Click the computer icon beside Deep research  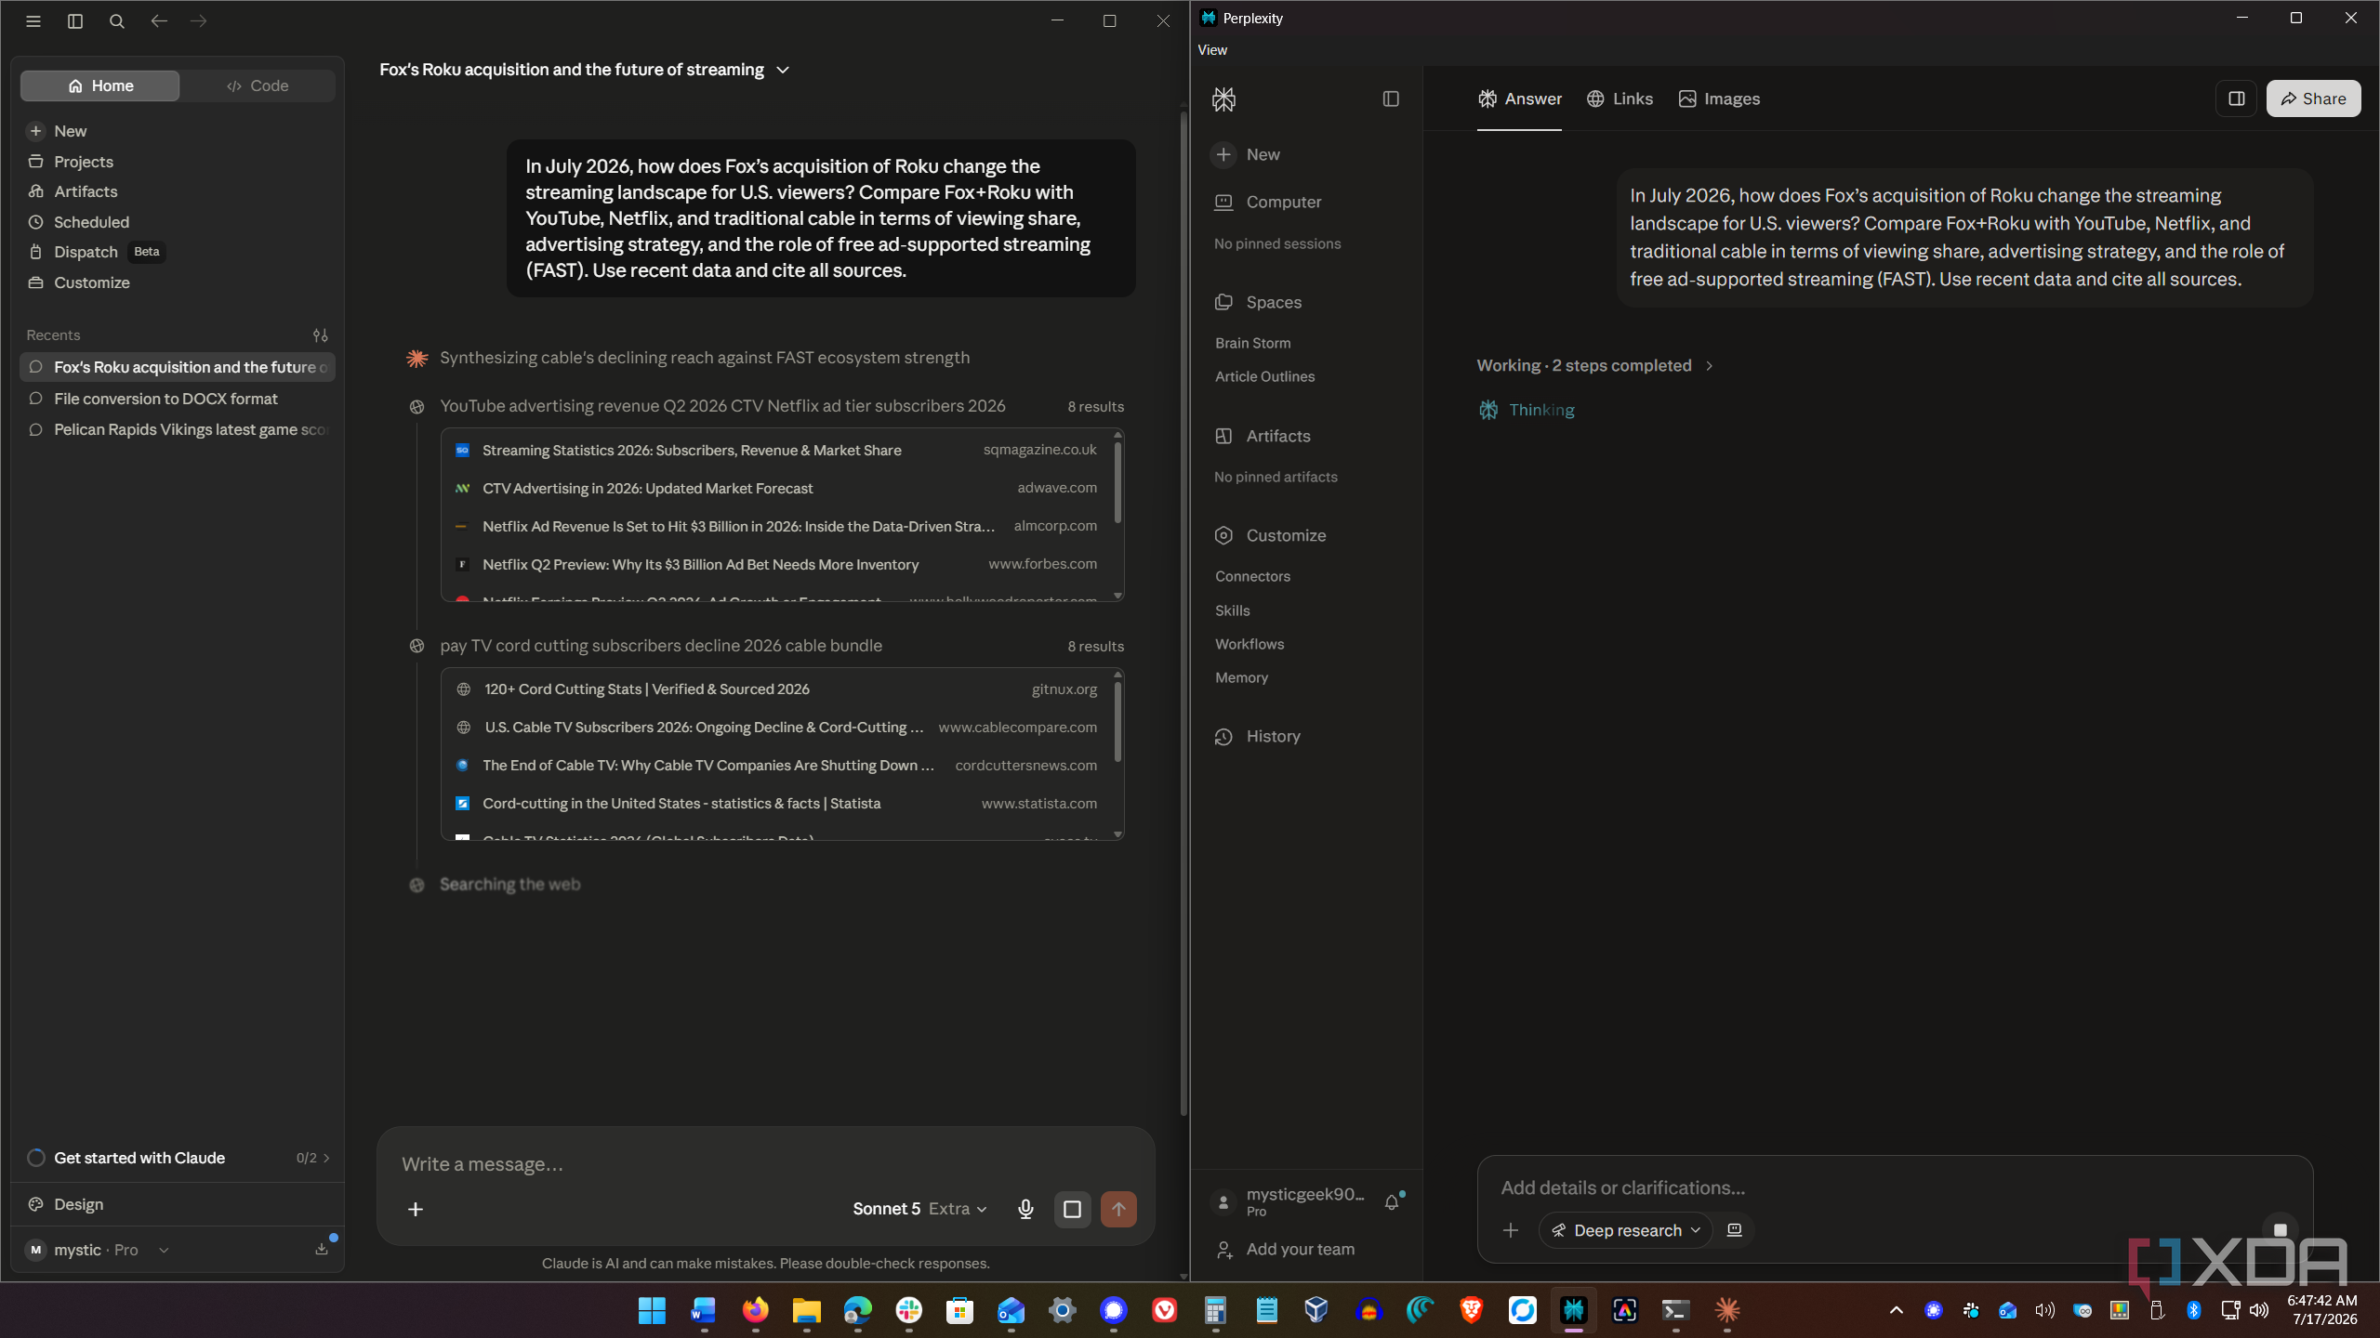pyautogui.click(x=1735, y=1230)
